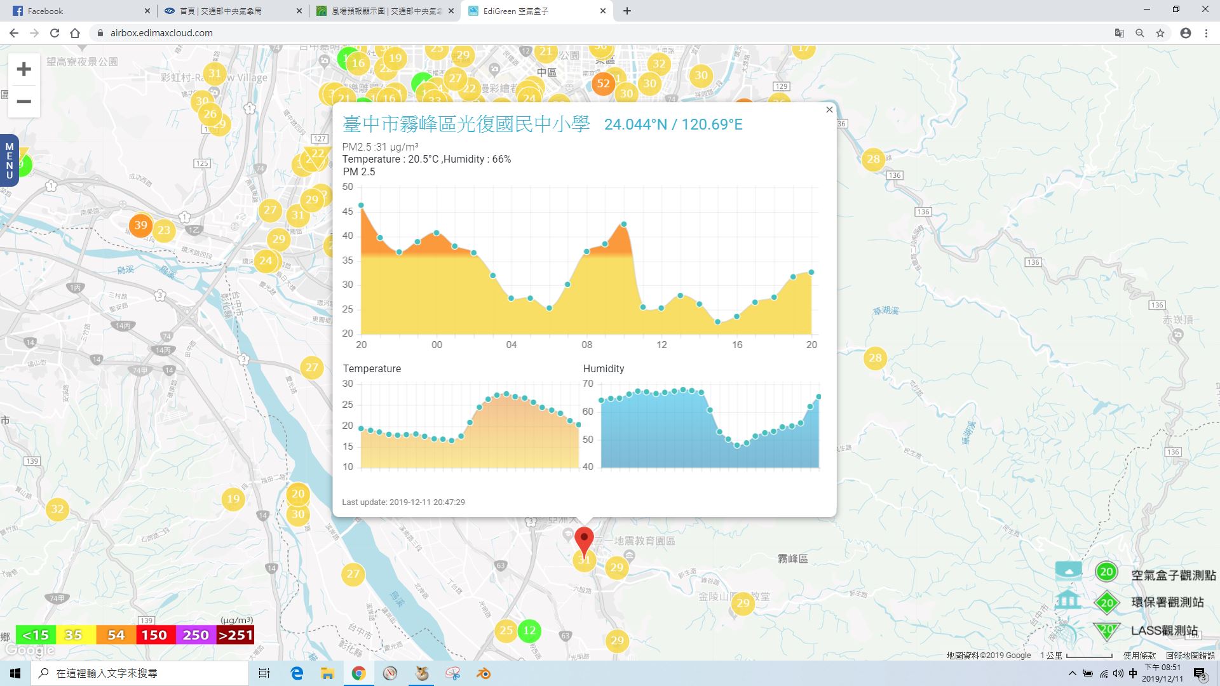The image size is (1220, 686).
Task: Open the side MENU tab
Action: (9, 161)
